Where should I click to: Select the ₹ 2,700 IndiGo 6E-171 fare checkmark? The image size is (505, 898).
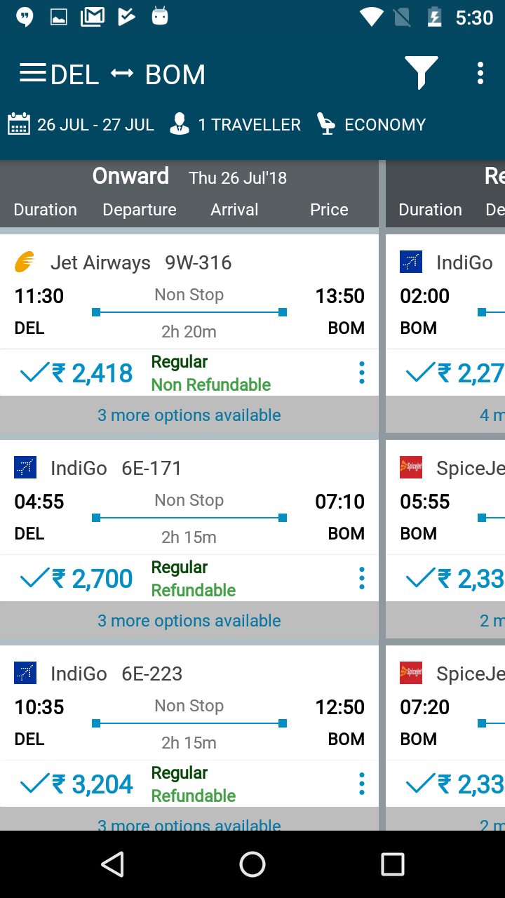click(34, 579)
